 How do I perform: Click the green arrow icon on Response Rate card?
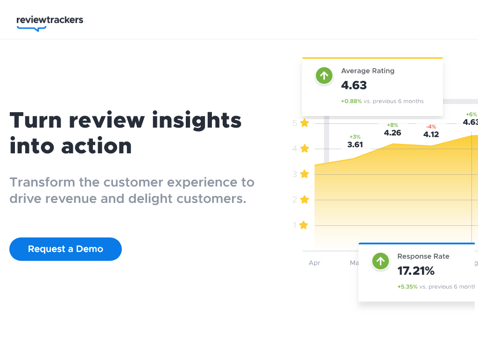point(380,261)
